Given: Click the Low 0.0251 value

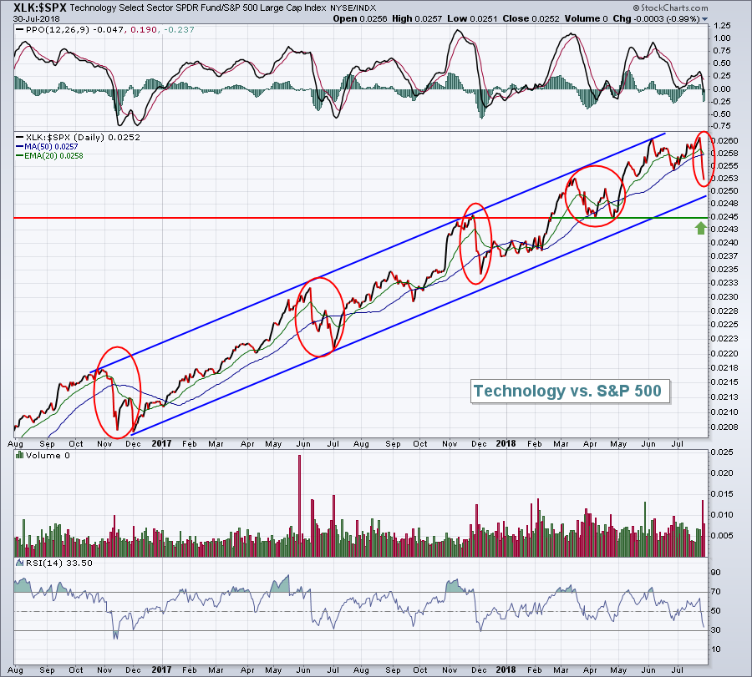Looking at the screenshot, I should (x=472, y=18).
